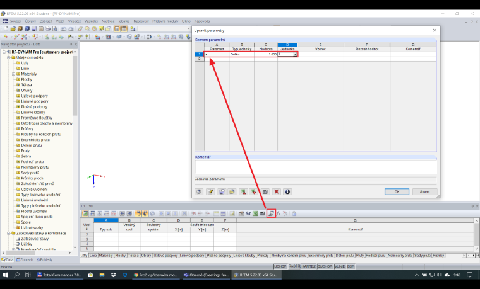Select Průřezy in the navigator tree
Image resolution: width=480 pixels, height=289 pixels.
pos(27,129)
